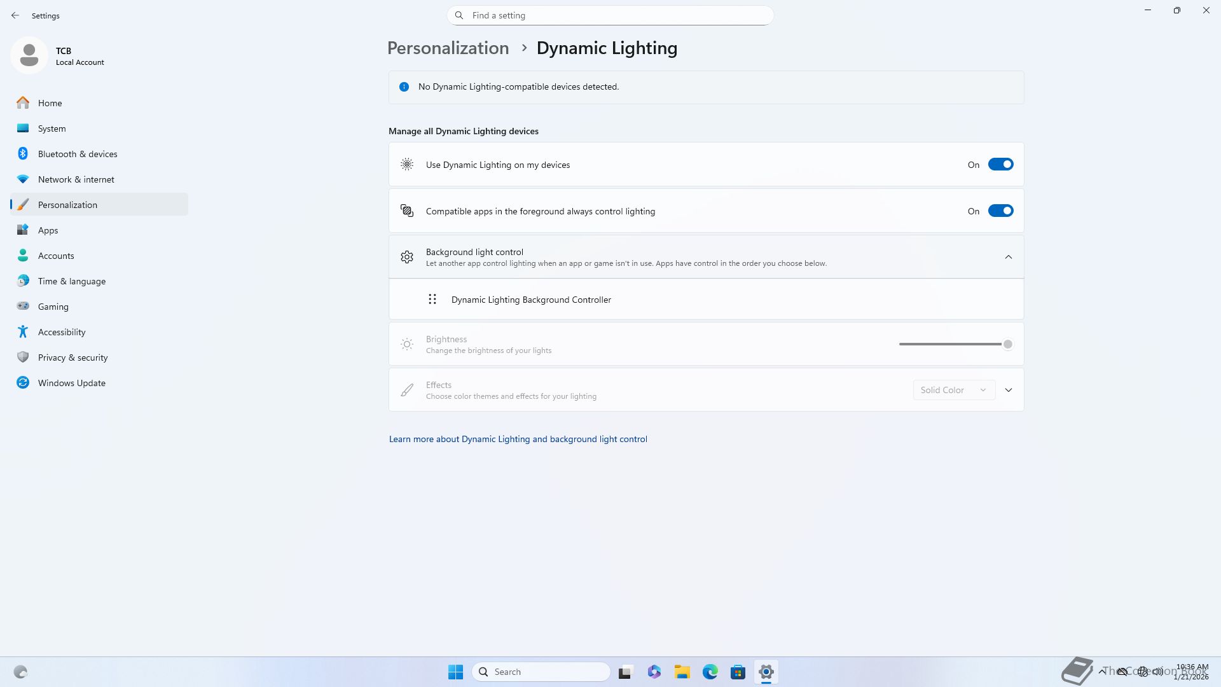Collapse Background light control section
Image resolution: width=1221 pixels, height=687 pixels.
pos(1008,257)
